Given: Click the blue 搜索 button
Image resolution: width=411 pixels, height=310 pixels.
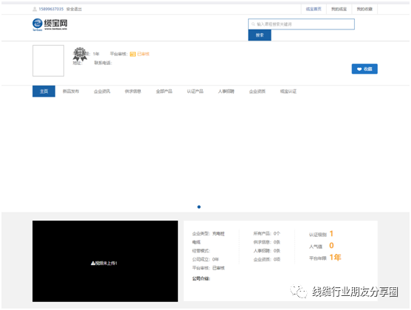Looking at the screenshot, I should (260, 35).
